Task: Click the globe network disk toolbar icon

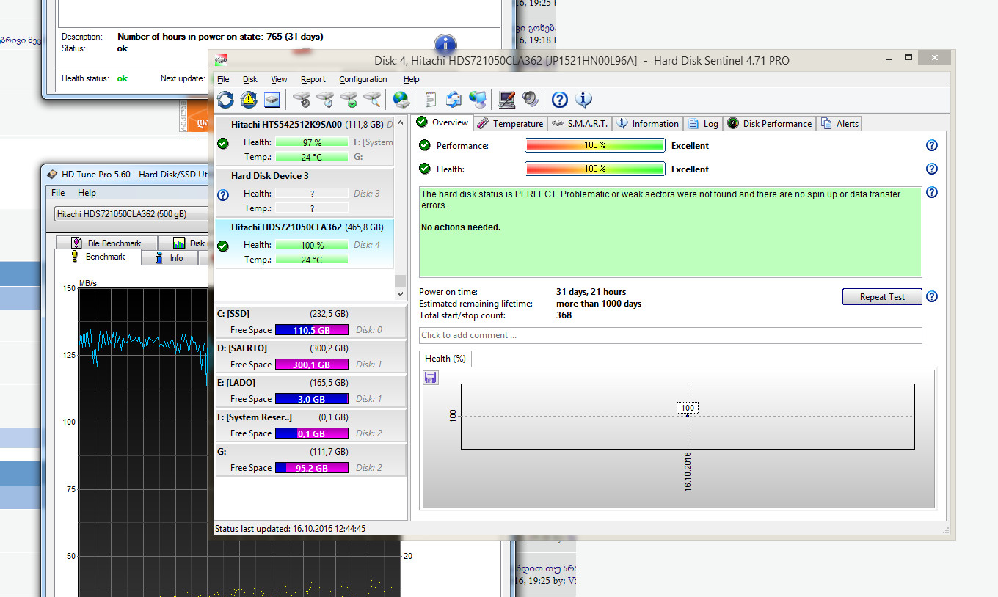Action: pos(400,100)
